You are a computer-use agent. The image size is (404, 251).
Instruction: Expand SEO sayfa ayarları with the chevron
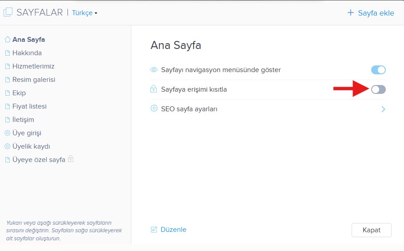[383, 109]
